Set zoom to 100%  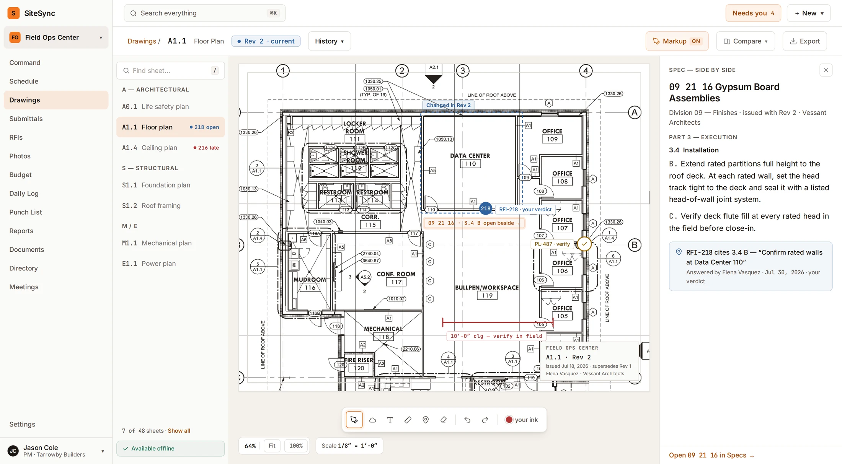pyautogui.click(x=296, y=446)
